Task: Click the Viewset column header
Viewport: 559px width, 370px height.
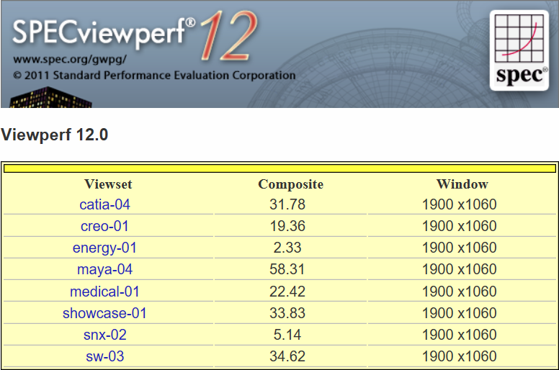Action: tap(108, 184)
